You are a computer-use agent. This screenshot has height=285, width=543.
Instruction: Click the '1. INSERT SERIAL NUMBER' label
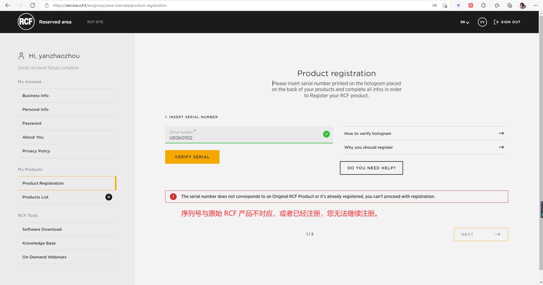tap(191, 117)
